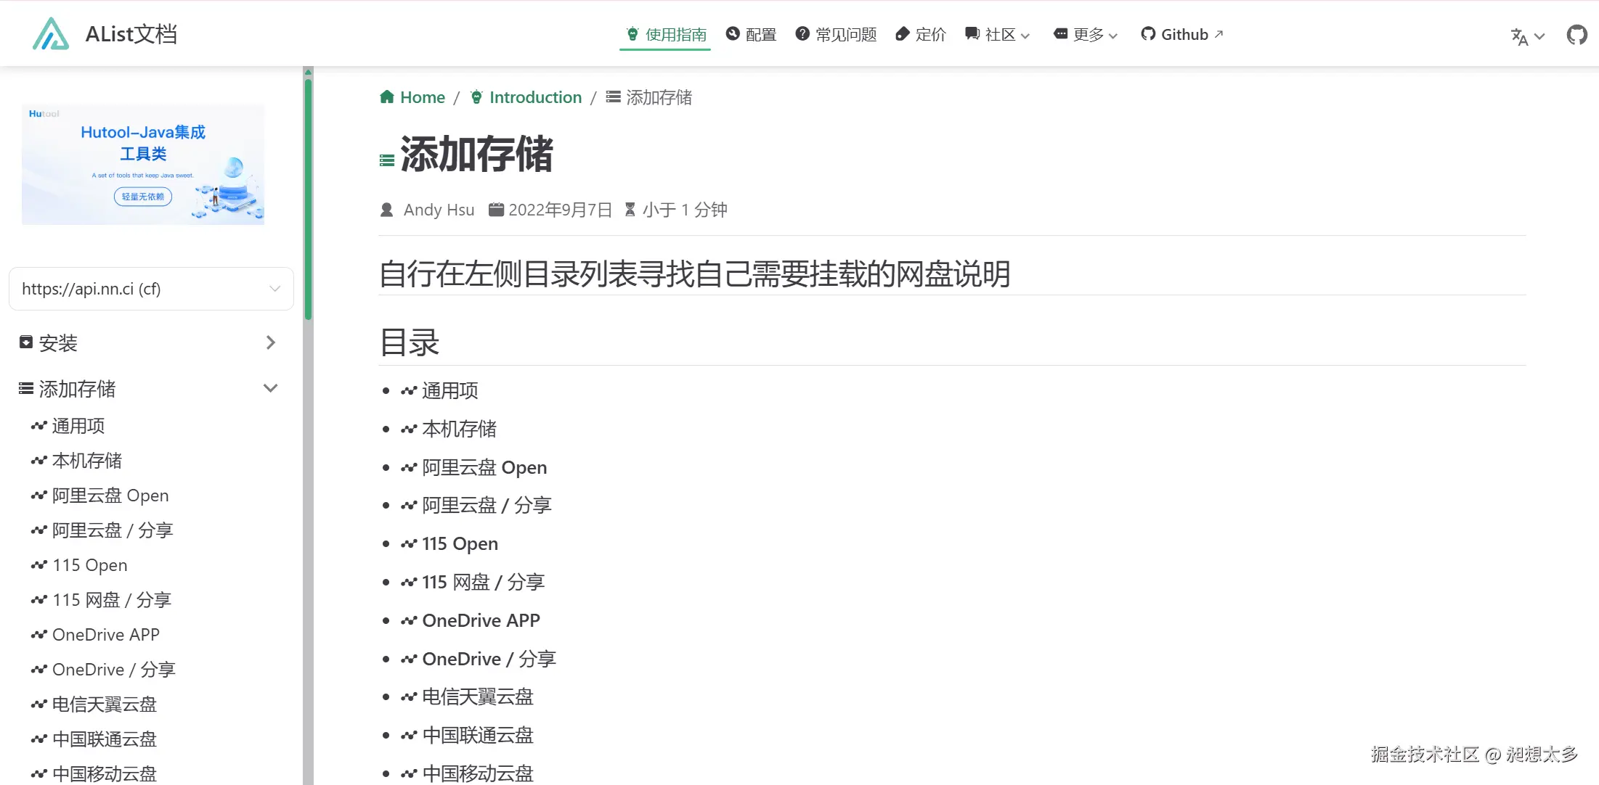1599x785 pixels.
Task: Expand the 安装 sidebar section chevron
Action: [x=271, y=342]
